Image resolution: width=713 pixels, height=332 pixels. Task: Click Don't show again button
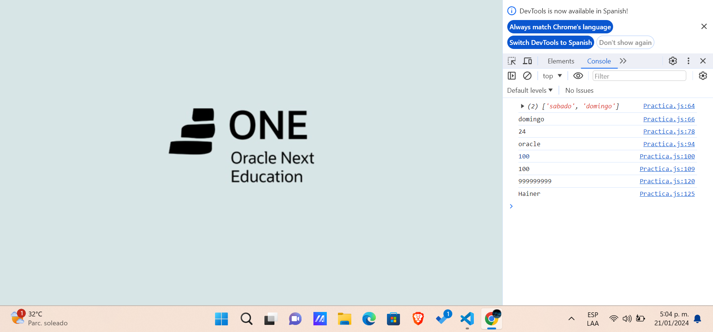[625, 43]
